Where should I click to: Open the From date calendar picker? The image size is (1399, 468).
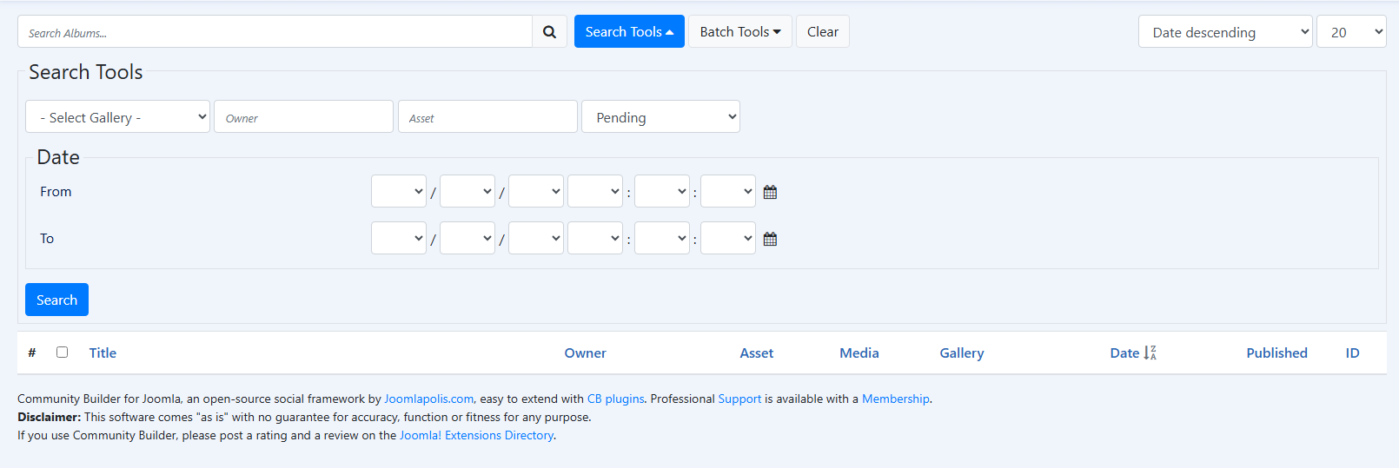click(770, 192)
